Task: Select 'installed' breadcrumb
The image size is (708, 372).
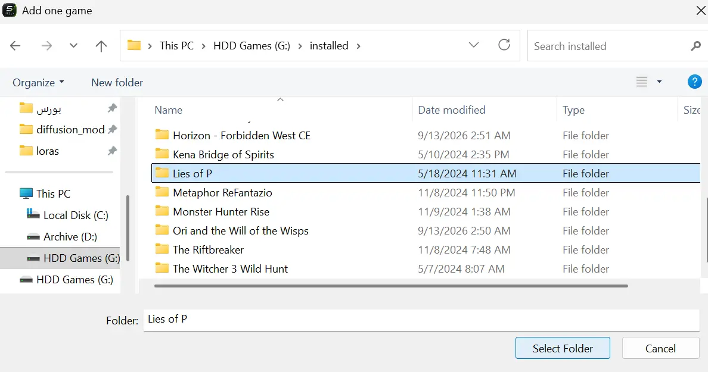Action: coord(329,46)
